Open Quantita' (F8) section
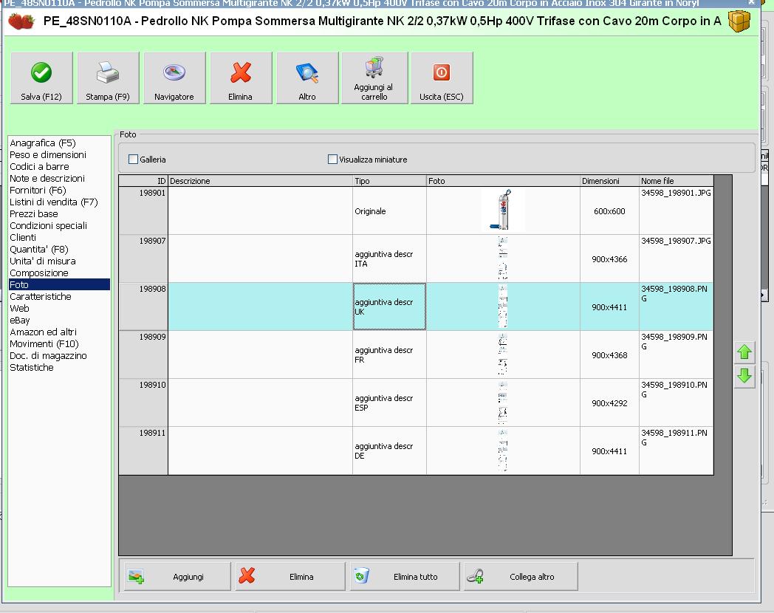The image size is (774, 613). click(x=39, y=250)
